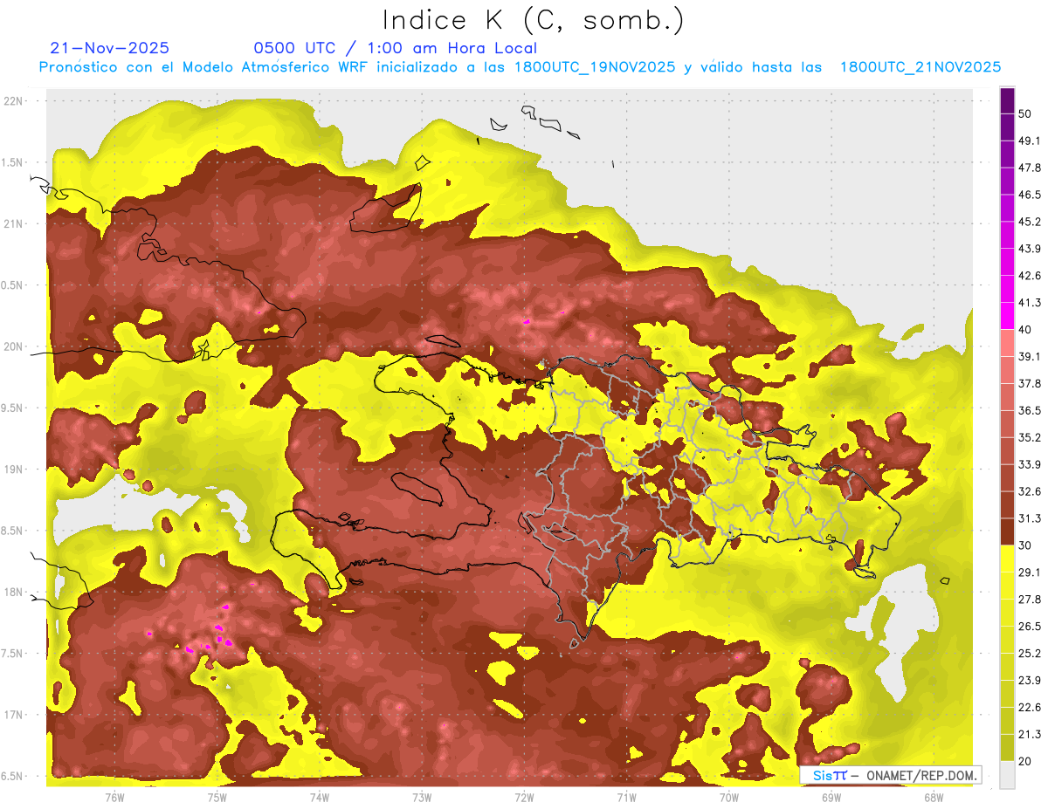
Task: Pick the light gray swatch below the 20 mark
Action: tap(1007, 774)
